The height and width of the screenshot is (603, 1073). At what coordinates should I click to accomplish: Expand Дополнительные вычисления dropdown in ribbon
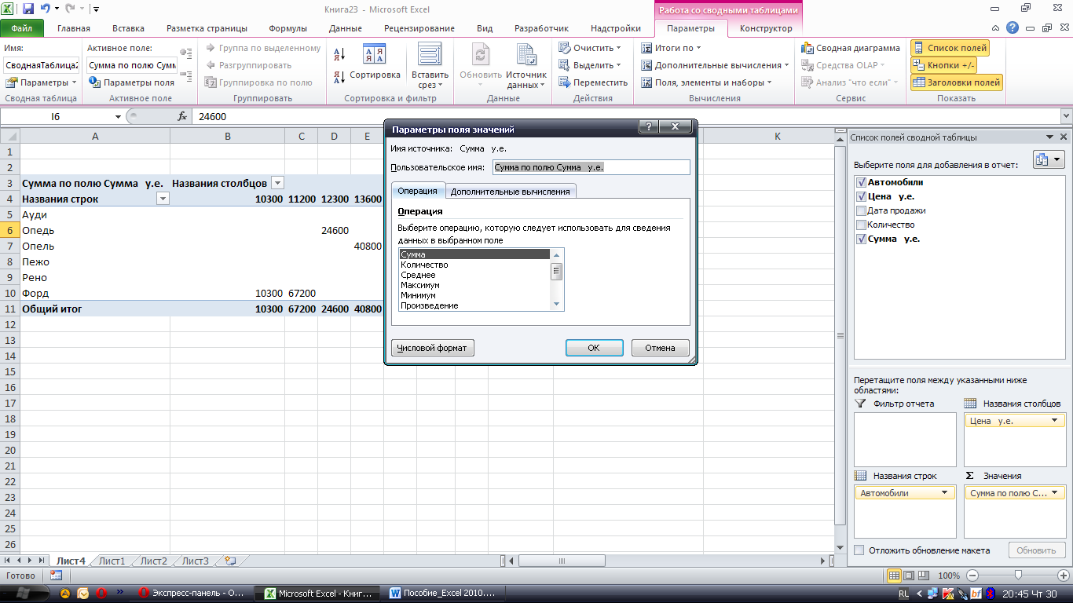[716, 65]
